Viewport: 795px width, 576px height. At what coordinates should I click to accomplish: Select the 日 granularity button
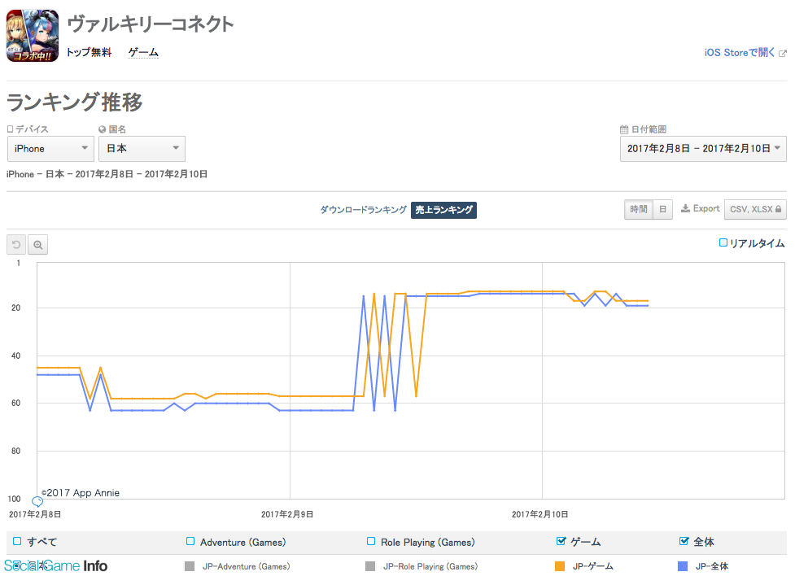click(x=662, y=209)
